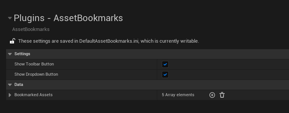Click the 5 Array elements text

pos(178,95)
